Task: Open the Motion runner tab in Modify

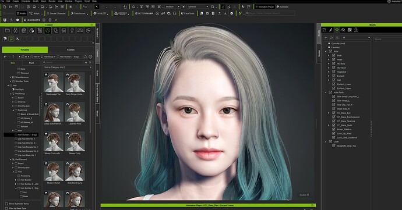Action: [x=331, y=30]
